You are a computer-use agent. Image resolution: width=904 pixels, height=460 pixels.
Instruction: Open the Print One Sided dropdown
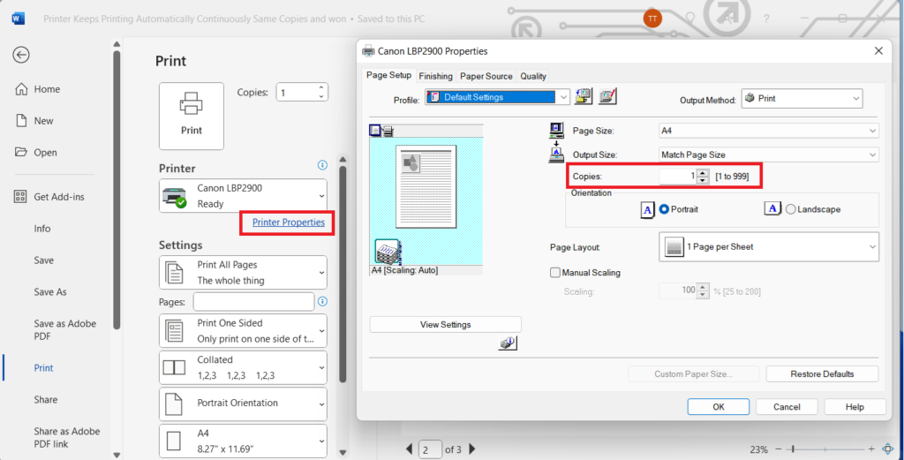click(x=243, y=331)
